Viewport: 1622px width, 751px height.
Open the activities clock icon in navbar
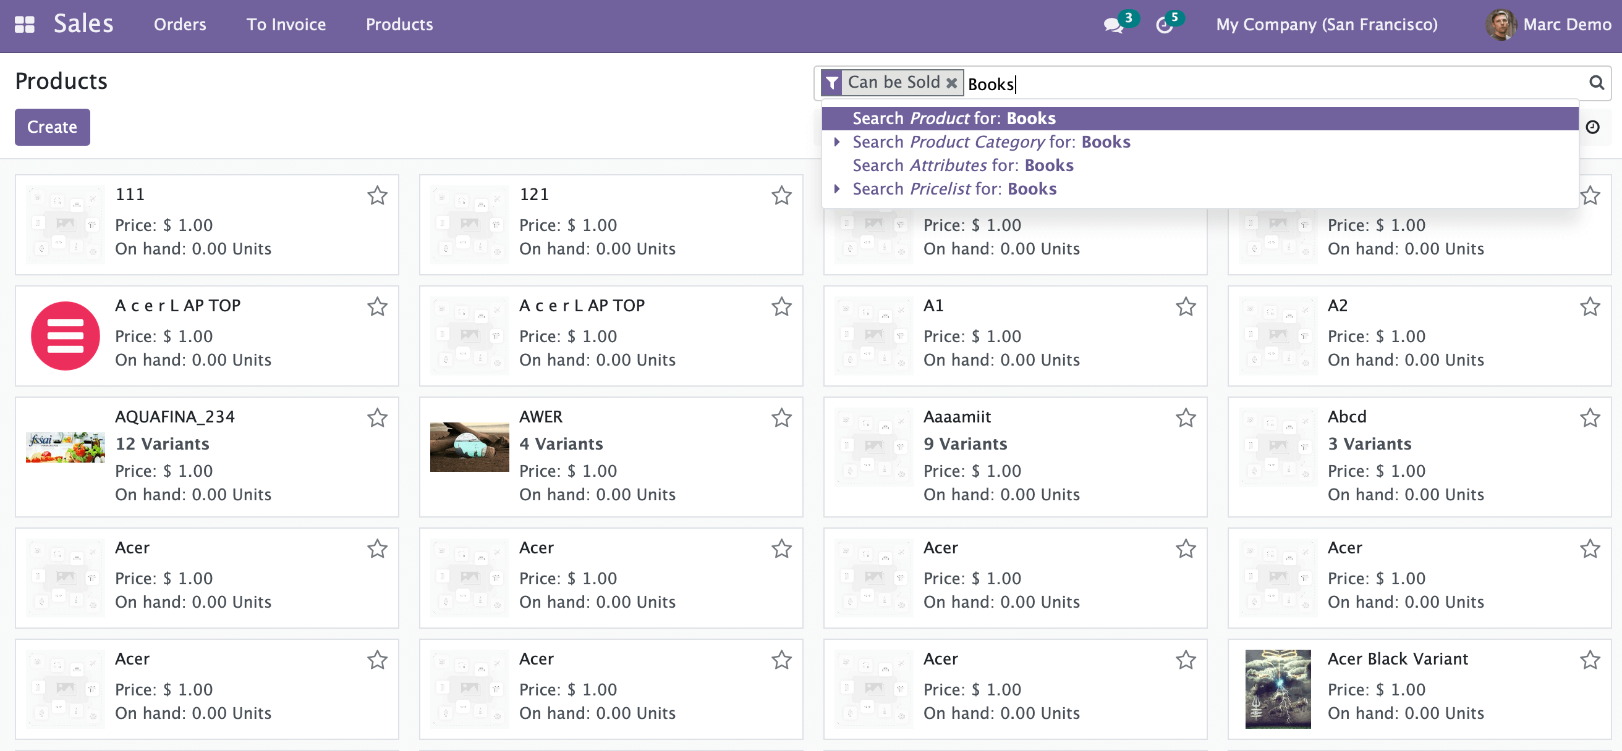point(1164,25)
